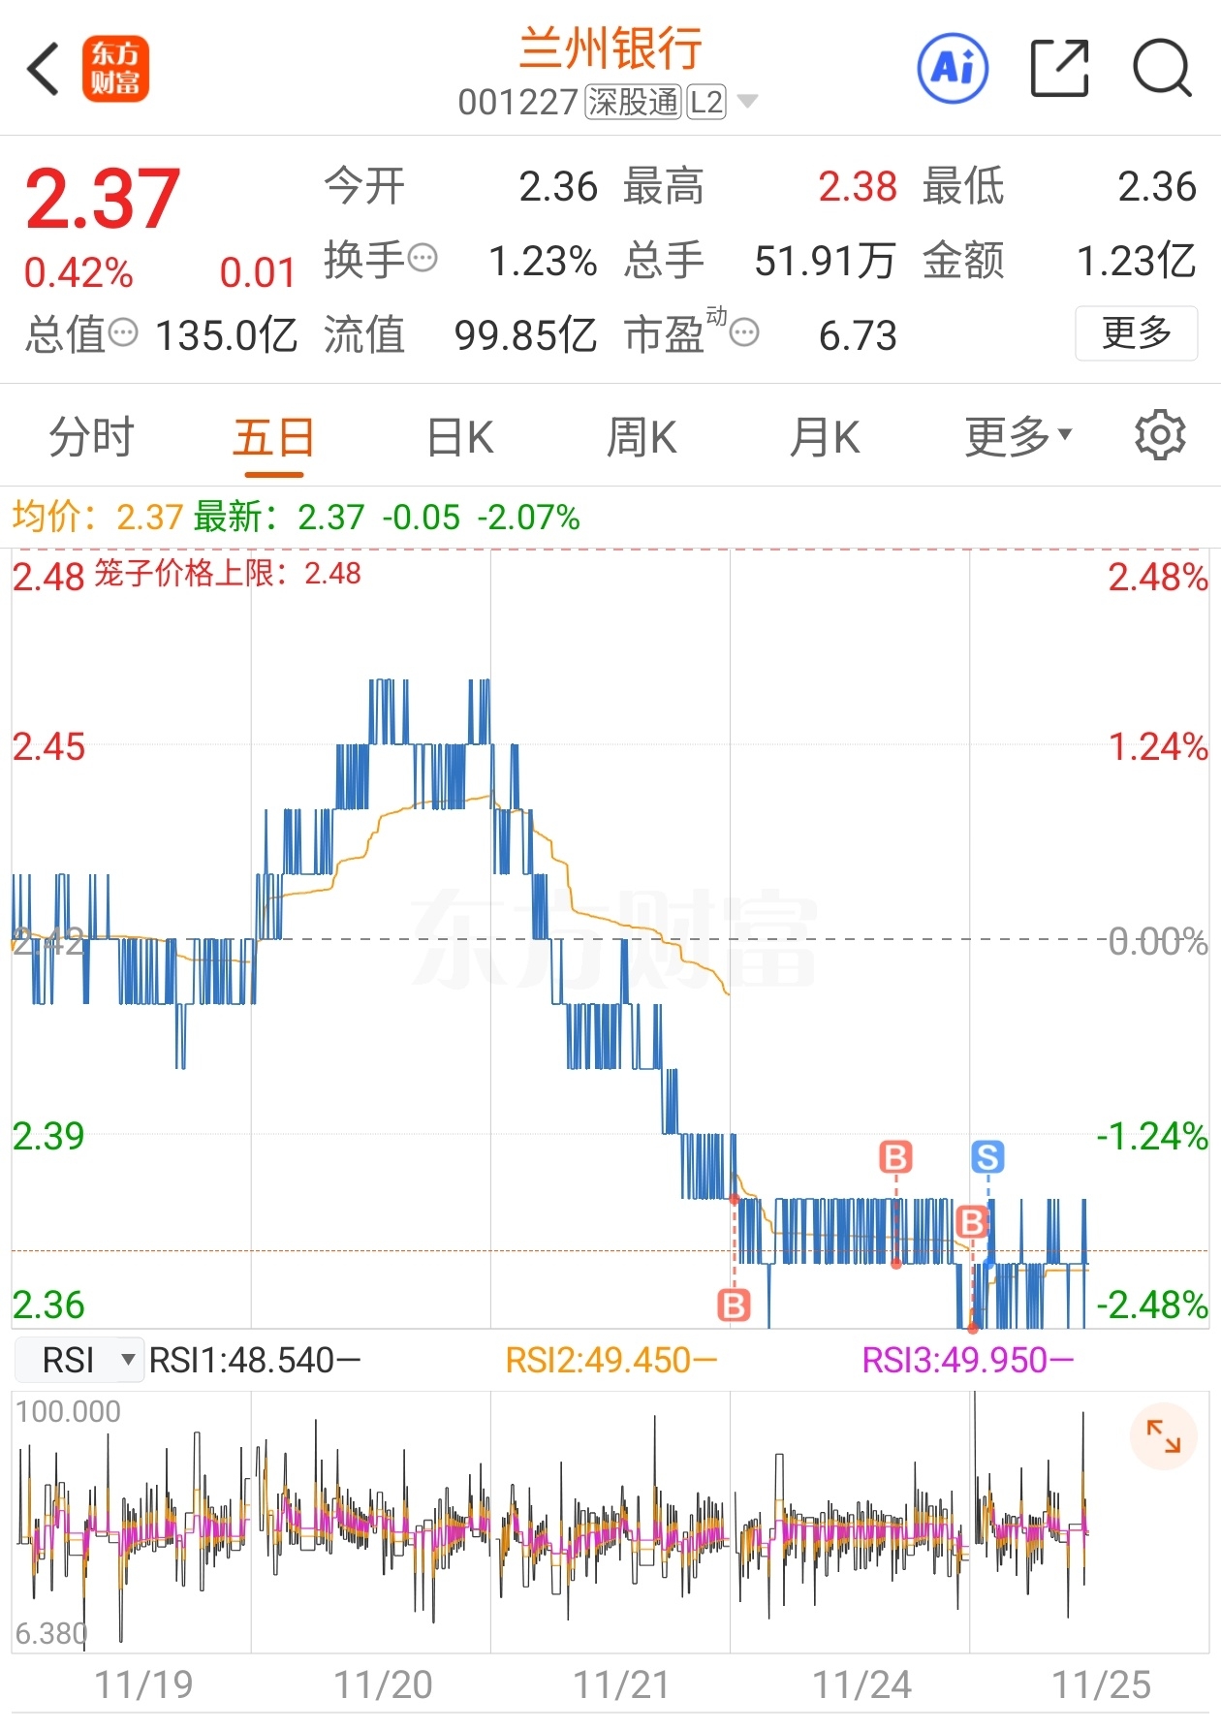Switch to 周K tab
The width and height of the screenshot is (1221, 1730).
[x=642, y=436]
